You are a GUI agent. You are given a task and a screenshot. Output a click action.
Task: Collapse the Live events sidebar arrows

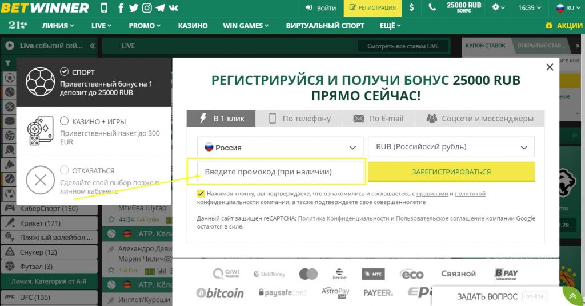tap(92, 46)
